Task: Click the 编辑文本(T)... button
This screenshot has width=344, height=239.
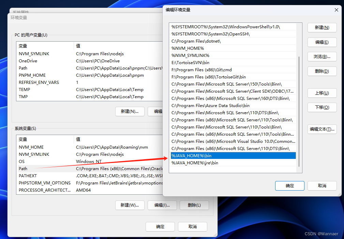Action: pyautogui.click(x=322, y=129)
